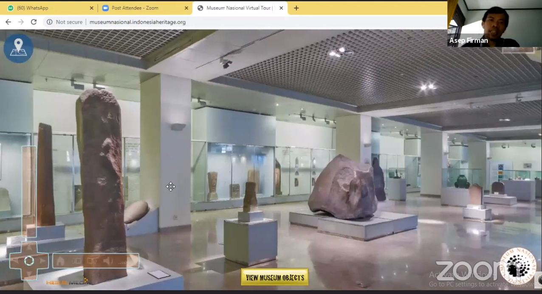The image size is (542, 294).
Task: Adjust the vertical zoom slider of the tour
Action: point(29,191)
